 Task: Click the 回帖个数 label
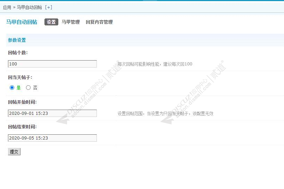[x=18, y=53]
